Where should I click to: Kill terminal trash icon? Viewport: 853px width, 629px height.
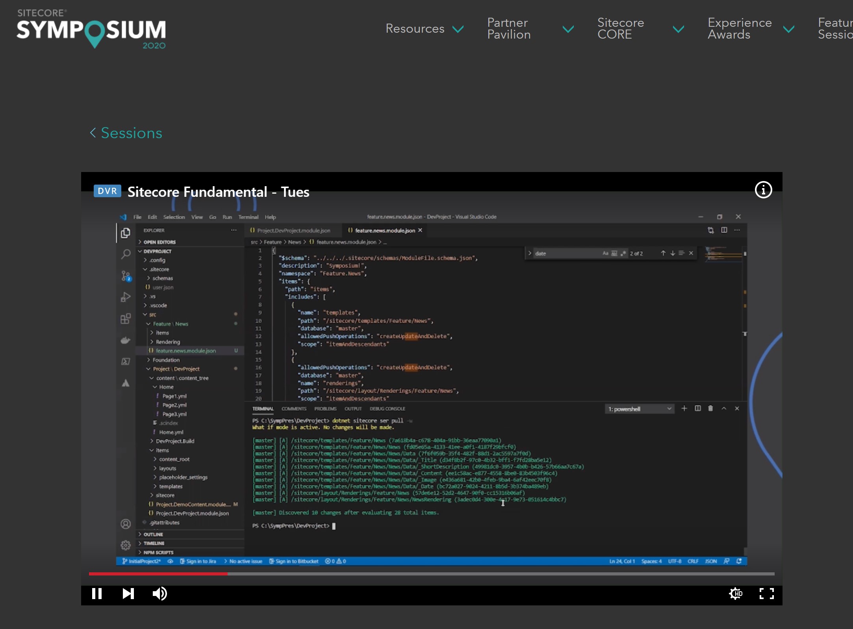point(710,408)
